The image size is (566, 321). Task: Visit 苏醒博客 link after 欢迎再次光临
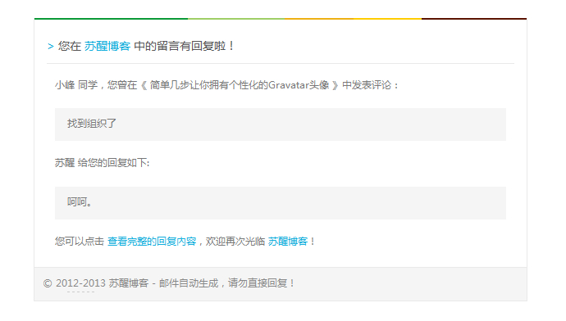click(x=288, y=242)
